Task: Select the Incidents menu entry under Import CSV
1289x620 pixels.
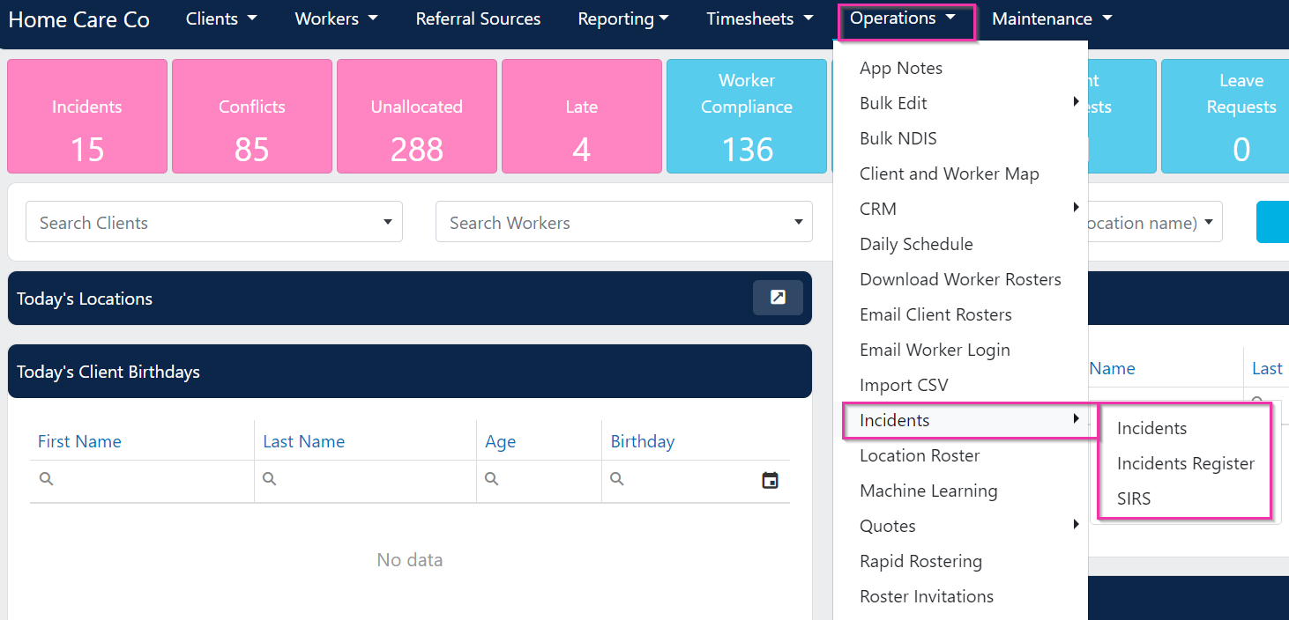Action: [960, 420]
